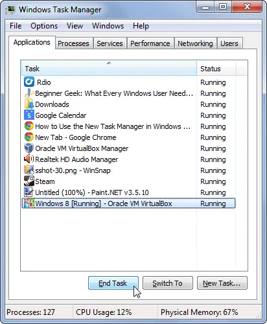Screen dimensions: 267x324
Task: Click the End Task button
Action: point(113,283)
